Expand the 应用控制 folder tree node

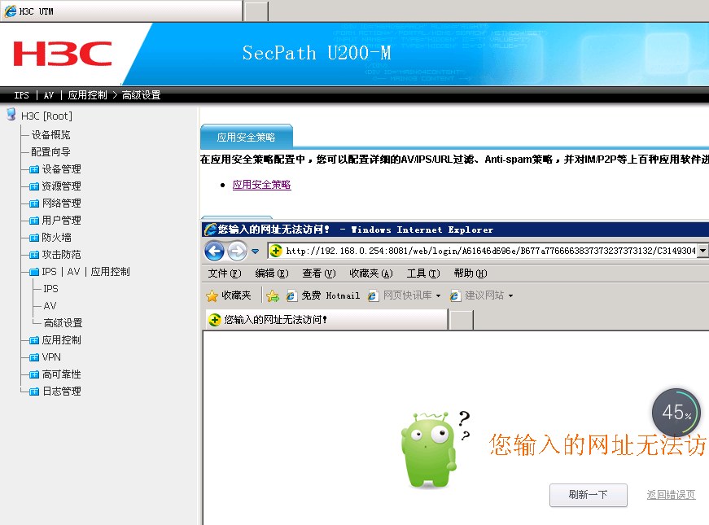[34, 340]
